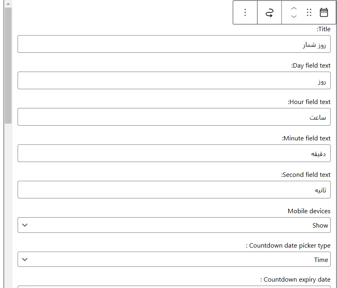Open the block Options three-dot menu
The width and height of the screenshot is (337, 288).
tap(245, 12)
